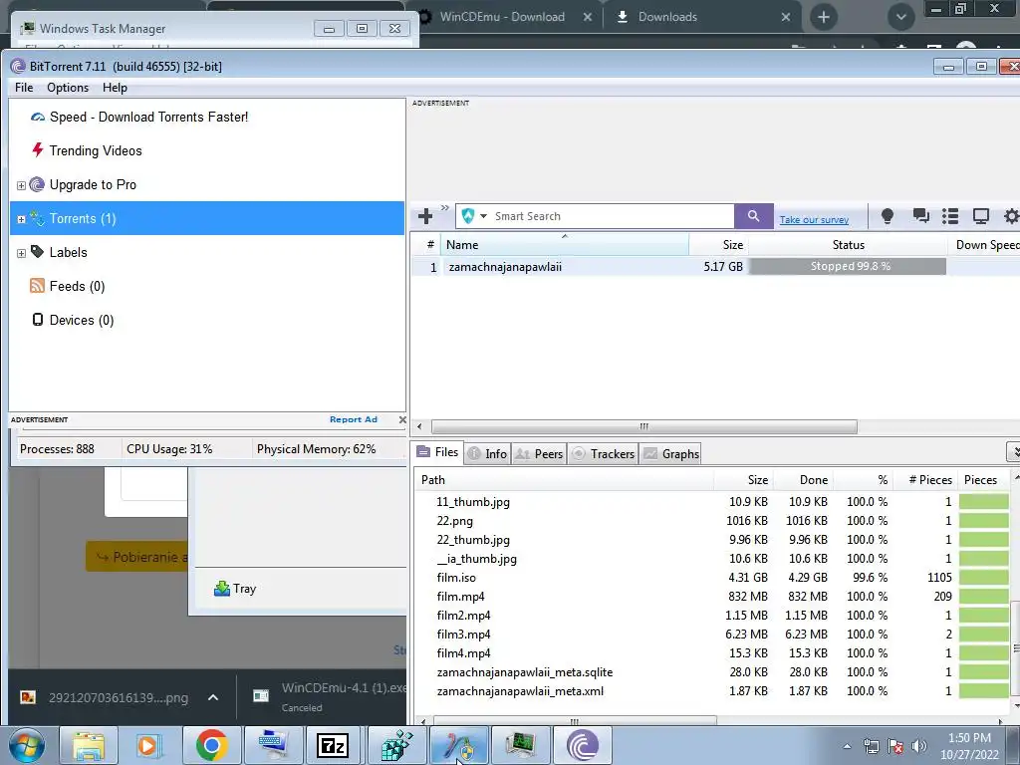
Task: Click the Report Ad link
Action: [x=354, y=419]
